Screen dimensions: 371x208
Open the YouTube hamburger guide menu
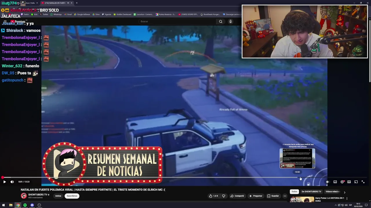coord(5,21)
